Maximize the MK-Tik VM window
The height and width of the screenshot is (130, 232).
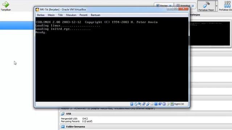coord(175,9)
